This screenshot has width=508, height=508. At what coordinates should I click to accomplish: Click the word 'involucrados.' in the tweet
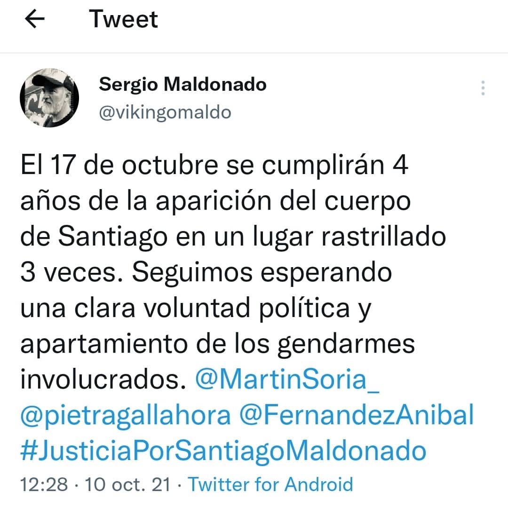(103, 378)
